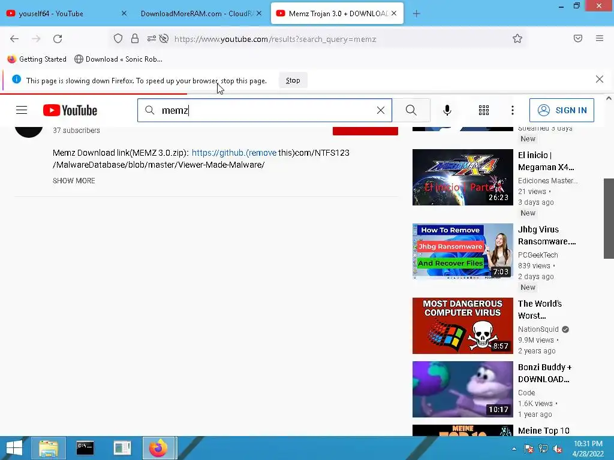Switch to the youself64 - YouTube tab

(x=66, y=13)
